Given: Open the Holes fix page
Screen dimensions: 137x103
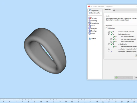Looking at the screenshot, I should click(x=92, y=26).
